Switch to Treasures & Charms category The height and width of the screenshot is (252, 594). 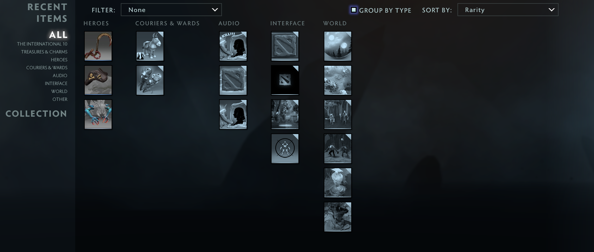pos(44,52)
